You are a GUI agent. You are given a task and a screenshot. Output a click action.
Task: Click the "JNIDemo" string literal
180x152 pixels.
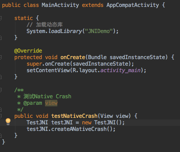(99, 31)
